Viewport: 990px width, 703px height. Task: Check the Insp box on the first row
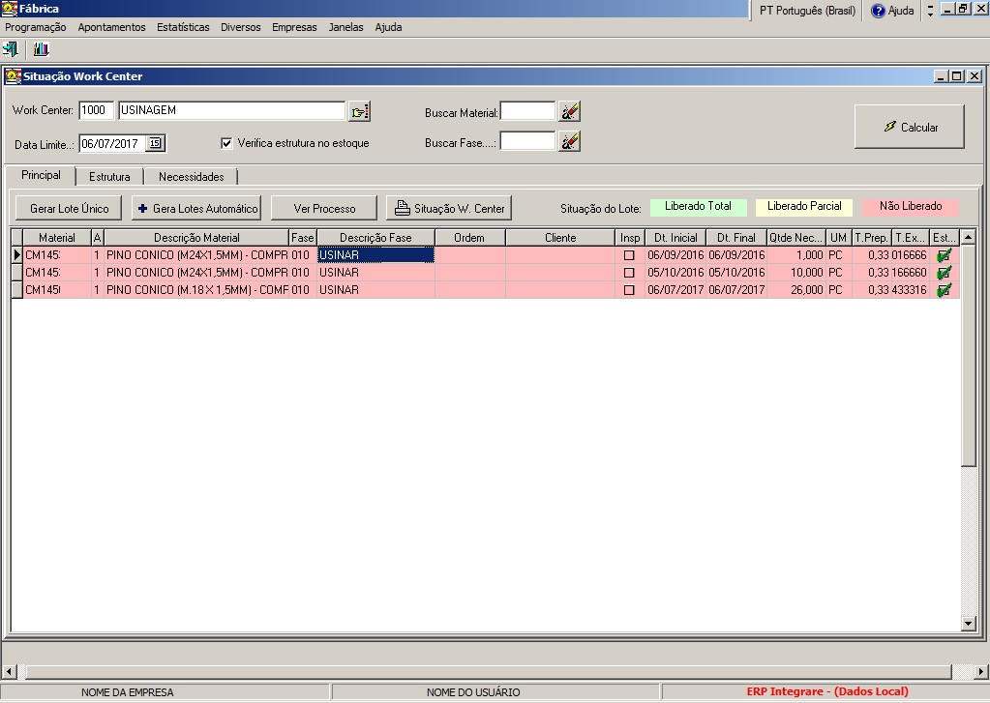pyautogui.click(x=630, y=255)
